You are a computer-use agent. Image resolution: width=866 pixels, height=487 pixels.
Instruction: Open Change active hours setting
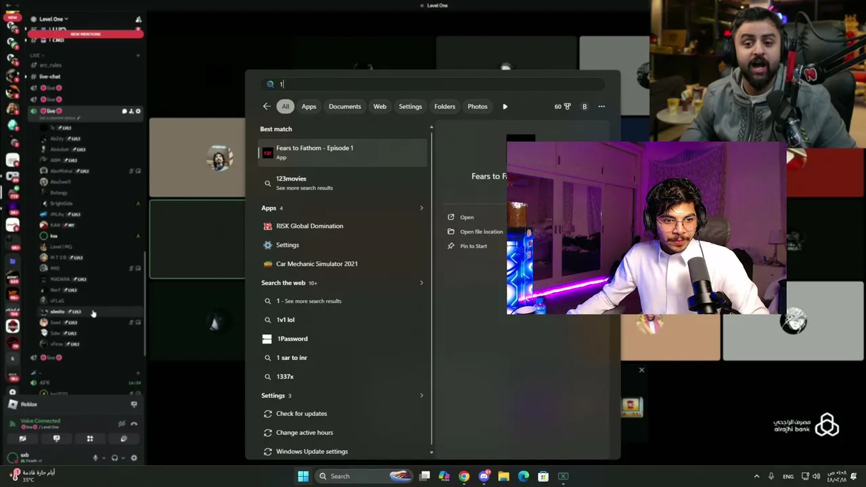(343, 433)
